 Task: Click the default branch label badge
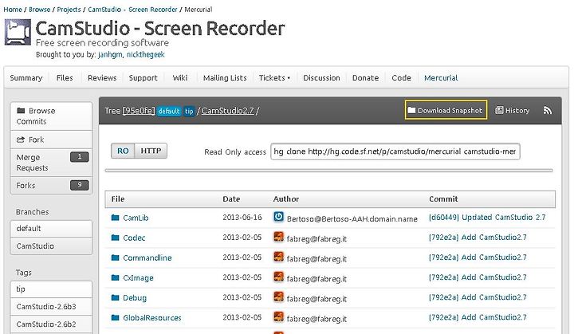(x=169, y=111)
